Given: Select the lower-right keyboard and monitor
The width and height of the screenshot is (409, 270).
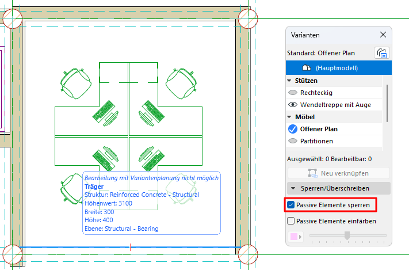Looking at the screenshot, I should [x=151, y=159].
